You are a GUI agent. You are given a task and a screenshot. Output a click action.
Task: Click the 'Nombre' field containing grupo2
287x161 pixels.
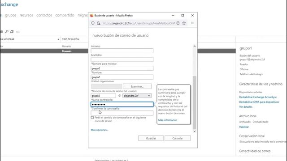(122, 77)
